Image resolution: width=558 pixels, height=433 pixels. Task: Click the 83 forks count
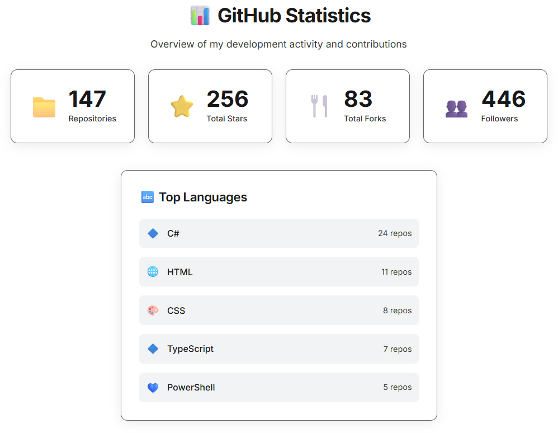358,98
